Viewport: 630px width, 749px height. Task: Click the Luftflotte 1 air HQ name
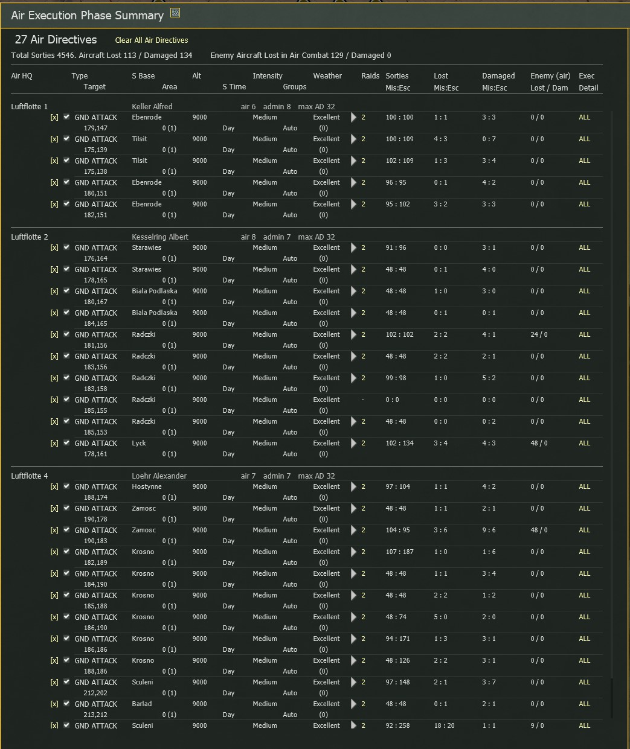pos(29,107)
